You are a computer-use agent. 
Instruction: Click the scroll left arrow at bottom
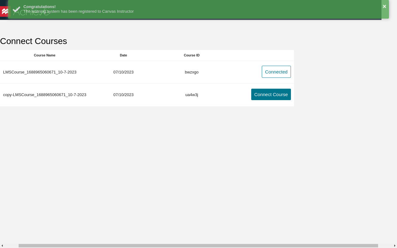pyautogui.click(x=2, y=246)
